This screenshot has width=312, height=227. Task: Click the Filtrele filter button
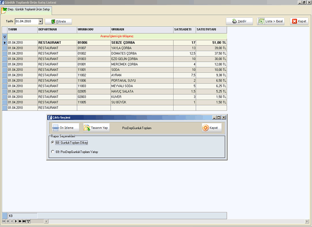click(x=56, y=21)
